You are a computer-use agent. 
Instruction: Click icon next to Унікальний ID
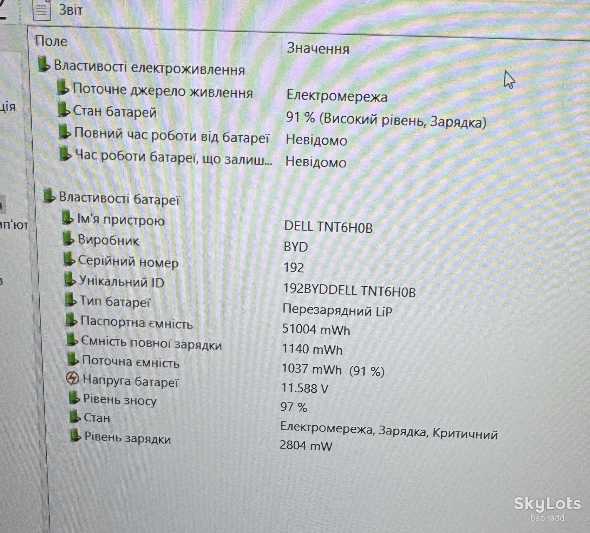click(x=70, y=280)
